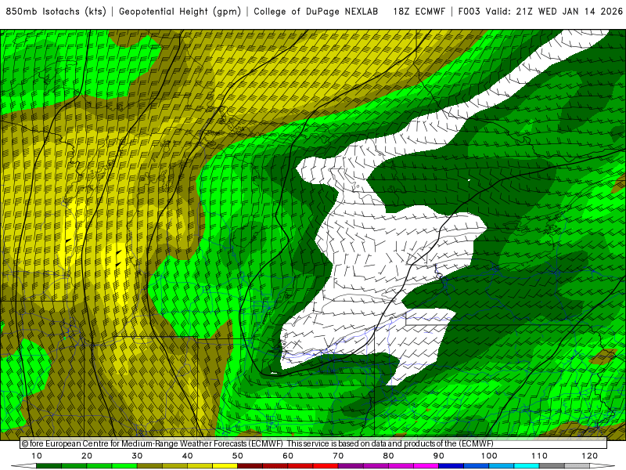Click the '850mb Isotachs (kts)' title text
626x470 pixels.
pos(56,12)
